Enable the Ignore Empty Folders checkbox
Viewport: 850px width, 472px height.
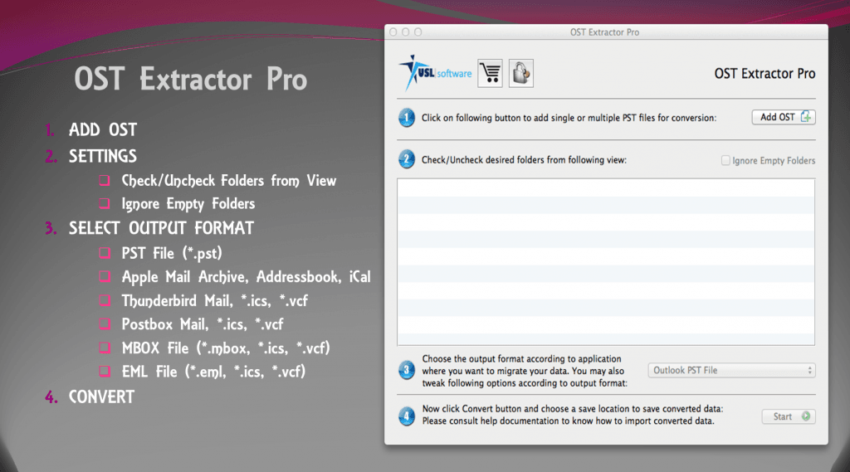pyautogui.click(x=726, y=160)
